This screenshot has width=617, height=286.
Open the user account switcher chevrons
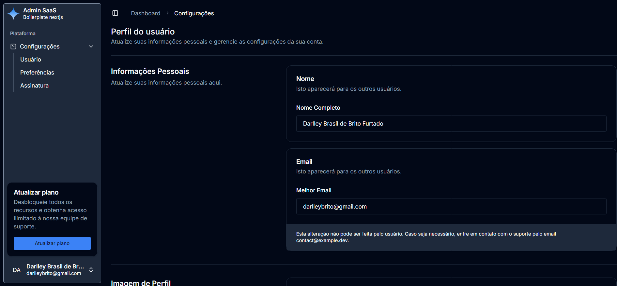point(91,270)
